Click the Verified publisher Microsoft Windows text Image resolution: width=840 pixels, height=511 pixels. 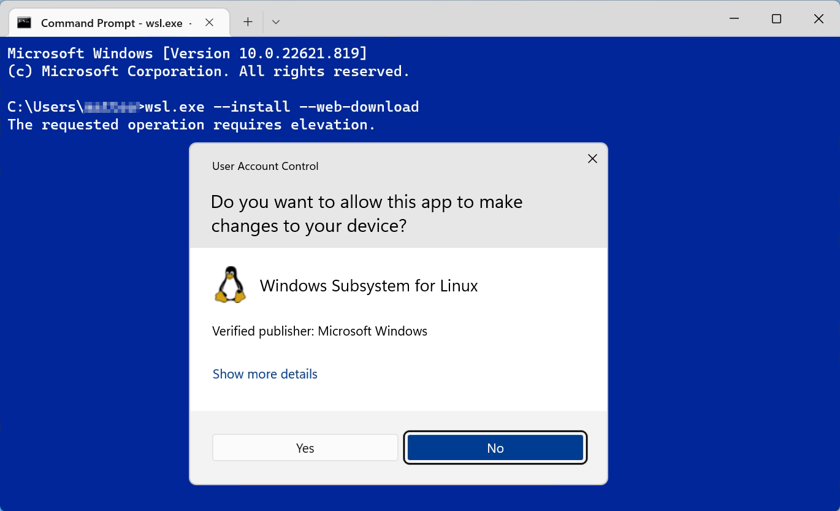click(319, 331)
